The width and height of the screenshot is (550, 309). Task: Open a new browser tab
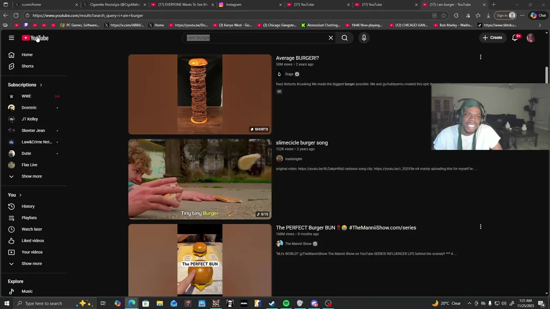pos(494,5)
